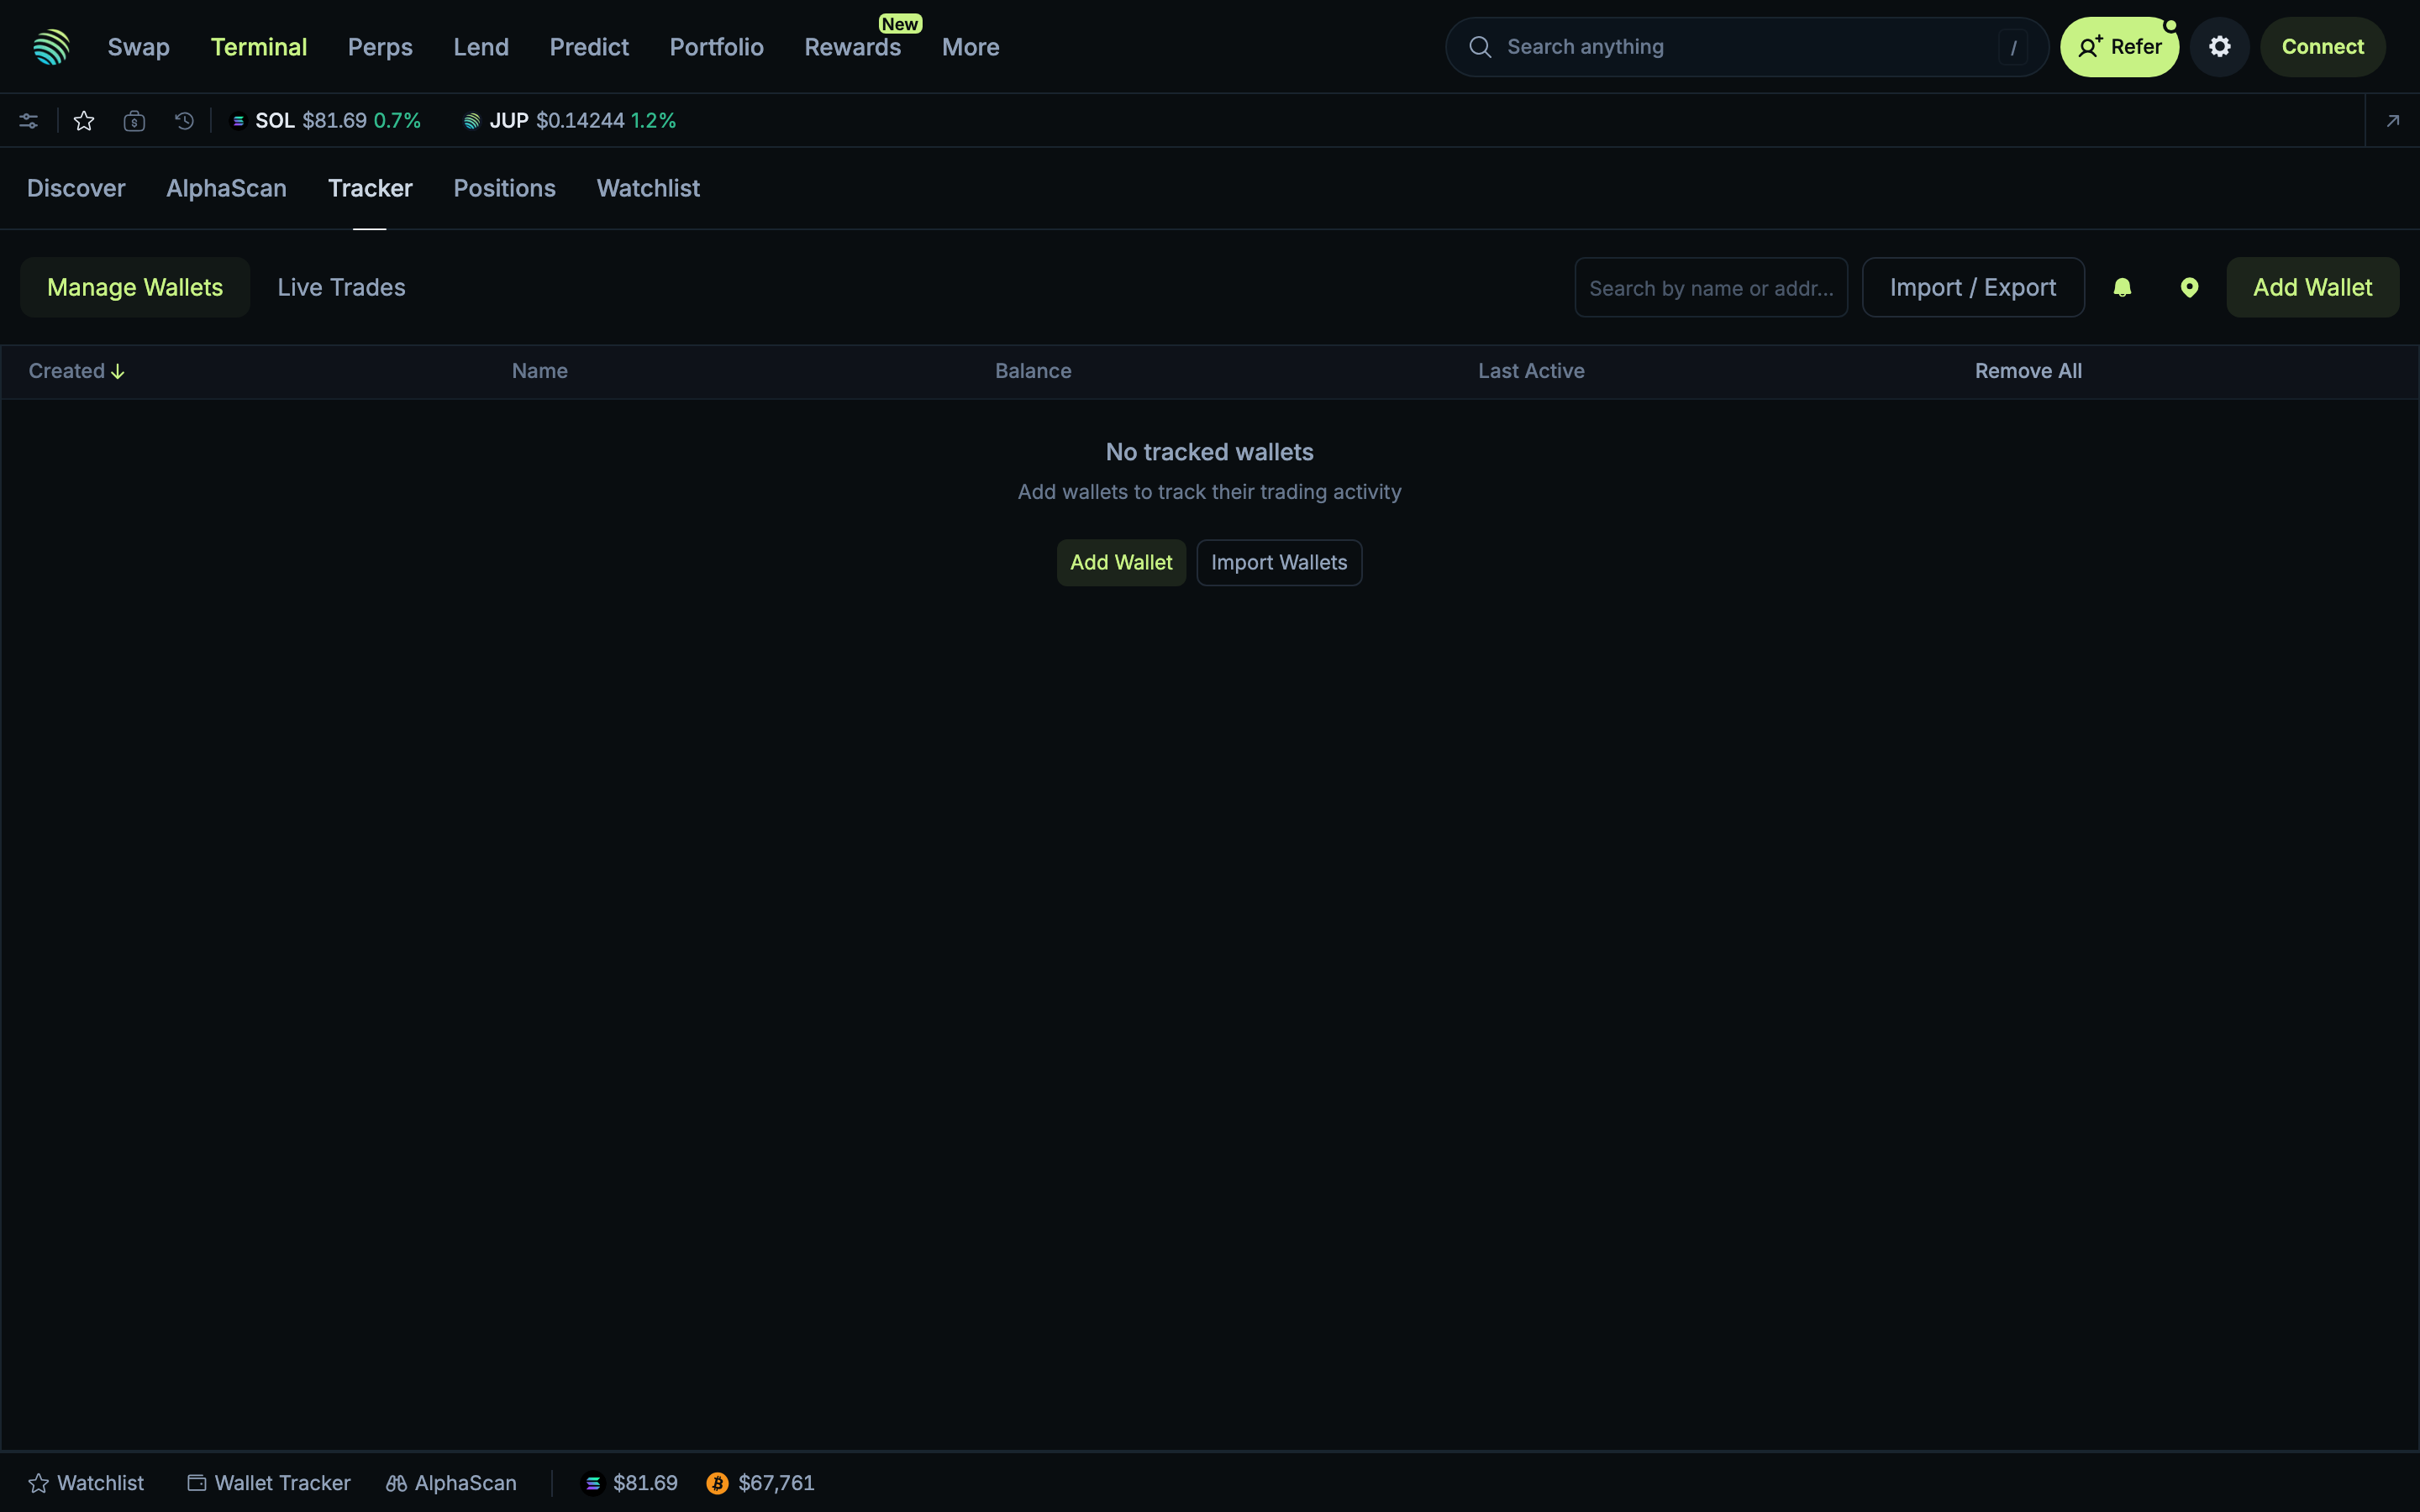2420x1512 pixels.
Task: Open the recent history clock icon
Action: pos(183,120)
